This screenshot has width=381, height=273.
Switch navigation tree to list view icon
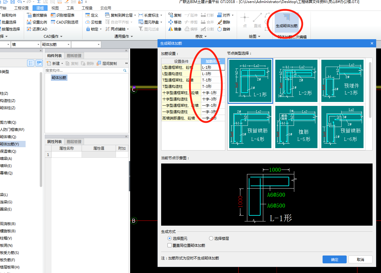coord(31,63)
